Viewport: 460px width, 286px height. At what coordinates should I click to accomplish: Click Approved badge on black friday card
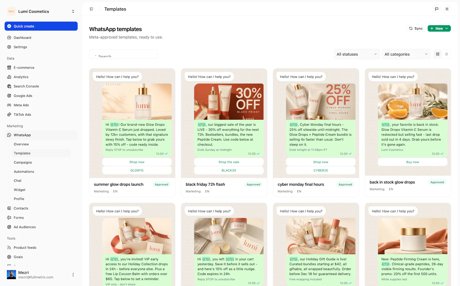(253, 184)
